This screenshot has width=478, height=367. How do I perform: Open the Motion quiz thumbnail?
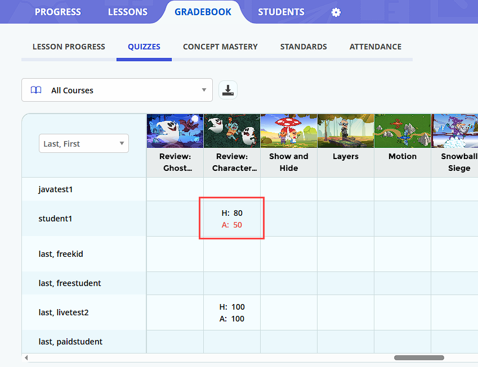coord(403,131)
